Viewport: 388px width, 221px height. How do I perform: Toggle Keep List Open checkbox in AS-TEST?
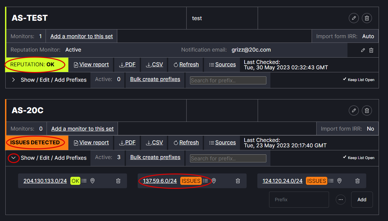click(344, 79)
